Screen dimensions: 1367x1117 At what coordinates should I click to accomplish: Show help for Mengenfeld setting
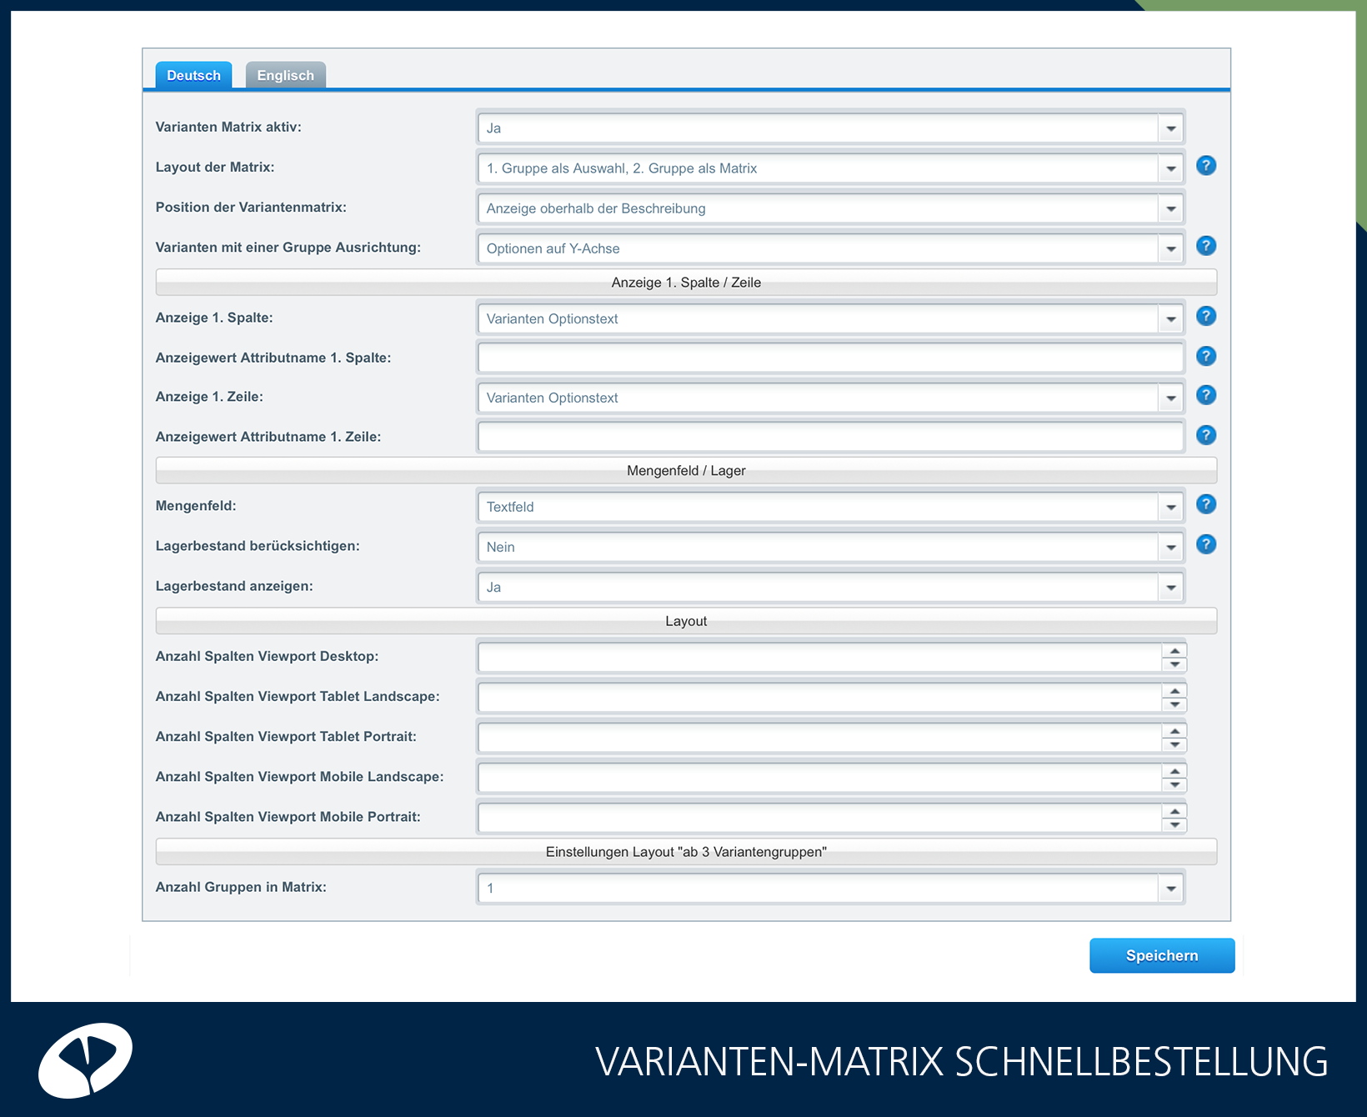coord(1205,504)
